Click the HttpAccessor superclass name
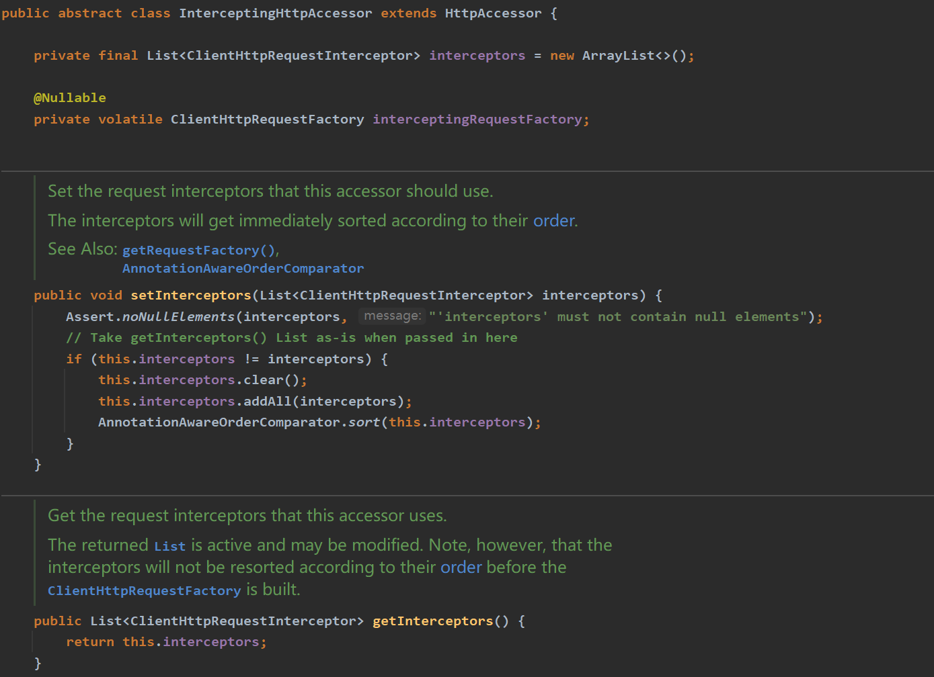The height and width of the screenshot is (677, 934). (493, 13)
